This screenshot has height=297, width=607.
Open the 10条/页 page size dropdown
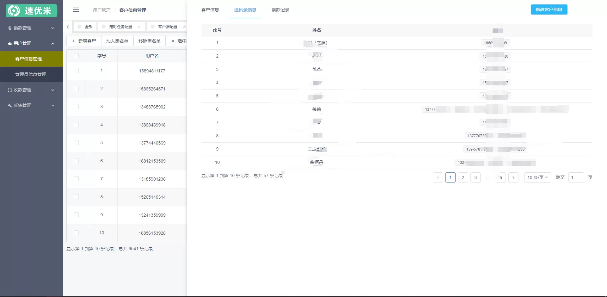(x=537, y=177)
